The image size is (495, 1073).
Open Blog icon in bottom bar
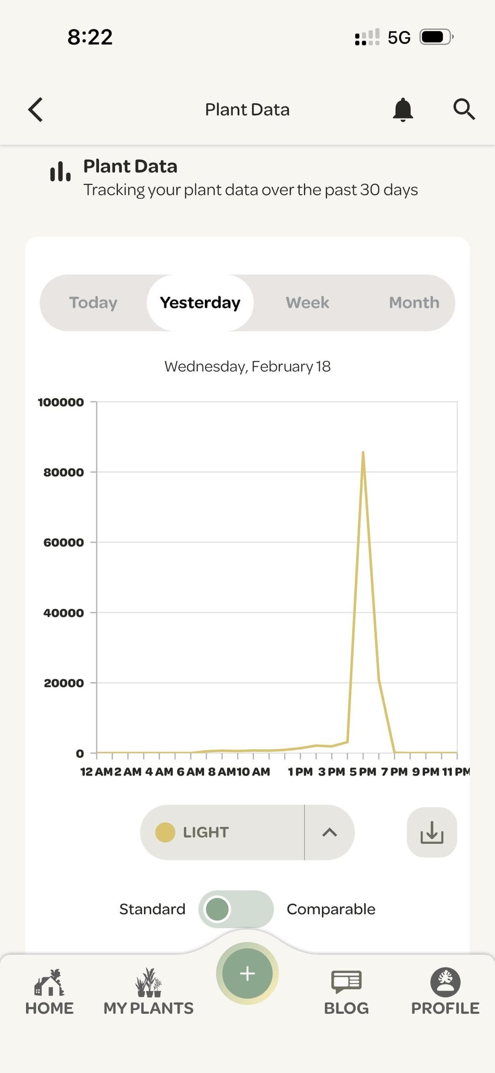pyautogui.click(x=346, y=982)
